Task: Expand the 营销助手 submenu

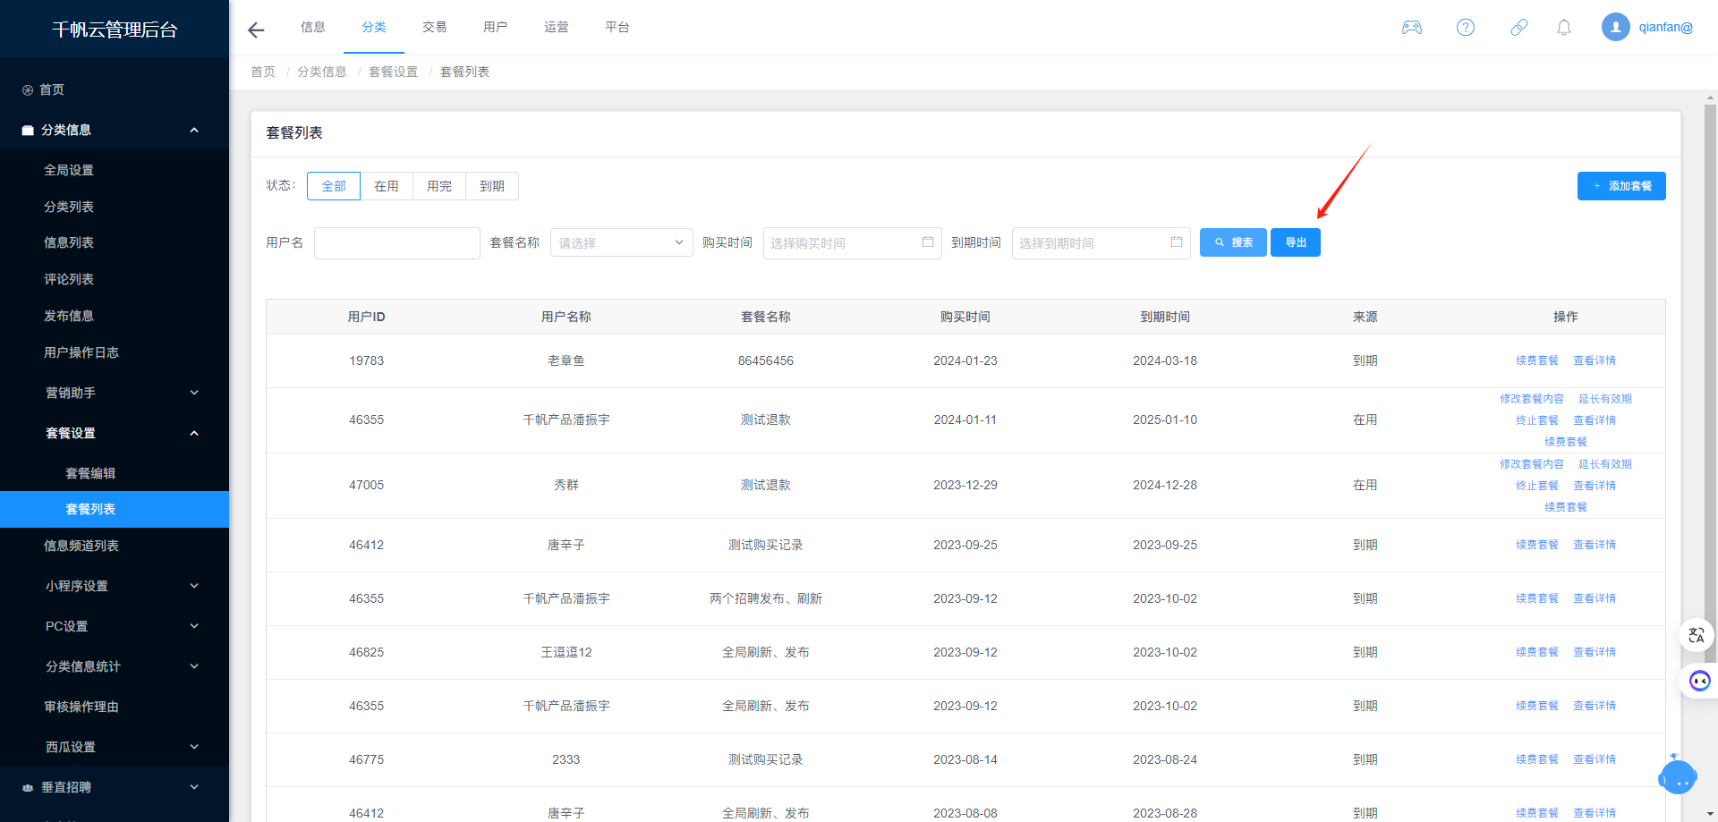Action: (x=115, y=393)
